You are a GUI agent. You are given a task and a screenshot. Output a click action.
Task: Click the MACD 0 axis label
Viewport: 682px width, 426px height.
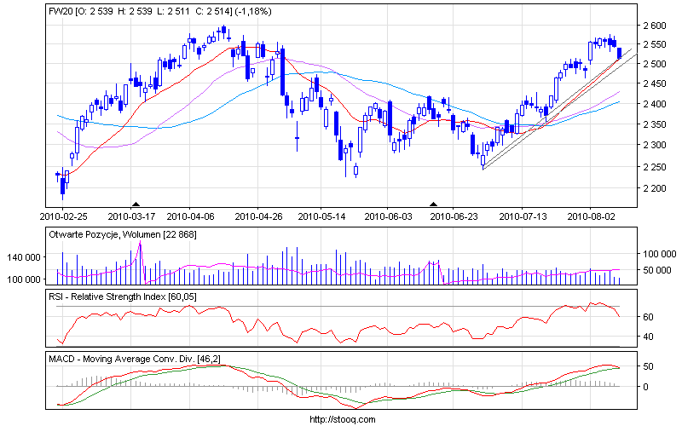[645, 387]
